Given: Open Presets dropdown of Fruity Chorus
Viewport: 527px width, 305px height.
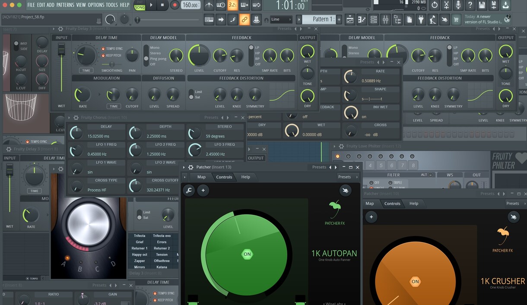Looking at the screenshot, I should pyautogui.click(x=211, y=117).
